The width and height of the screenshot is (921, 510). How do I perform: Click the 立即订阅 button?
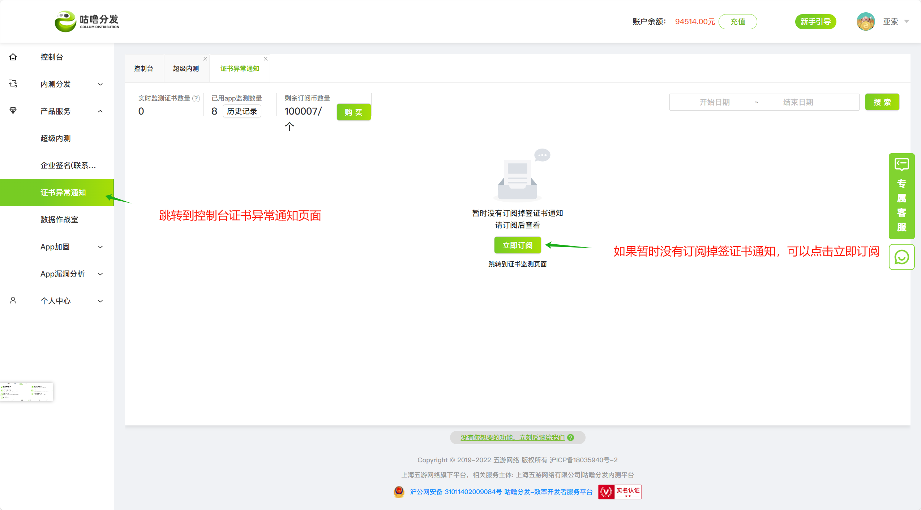(517, 245)
